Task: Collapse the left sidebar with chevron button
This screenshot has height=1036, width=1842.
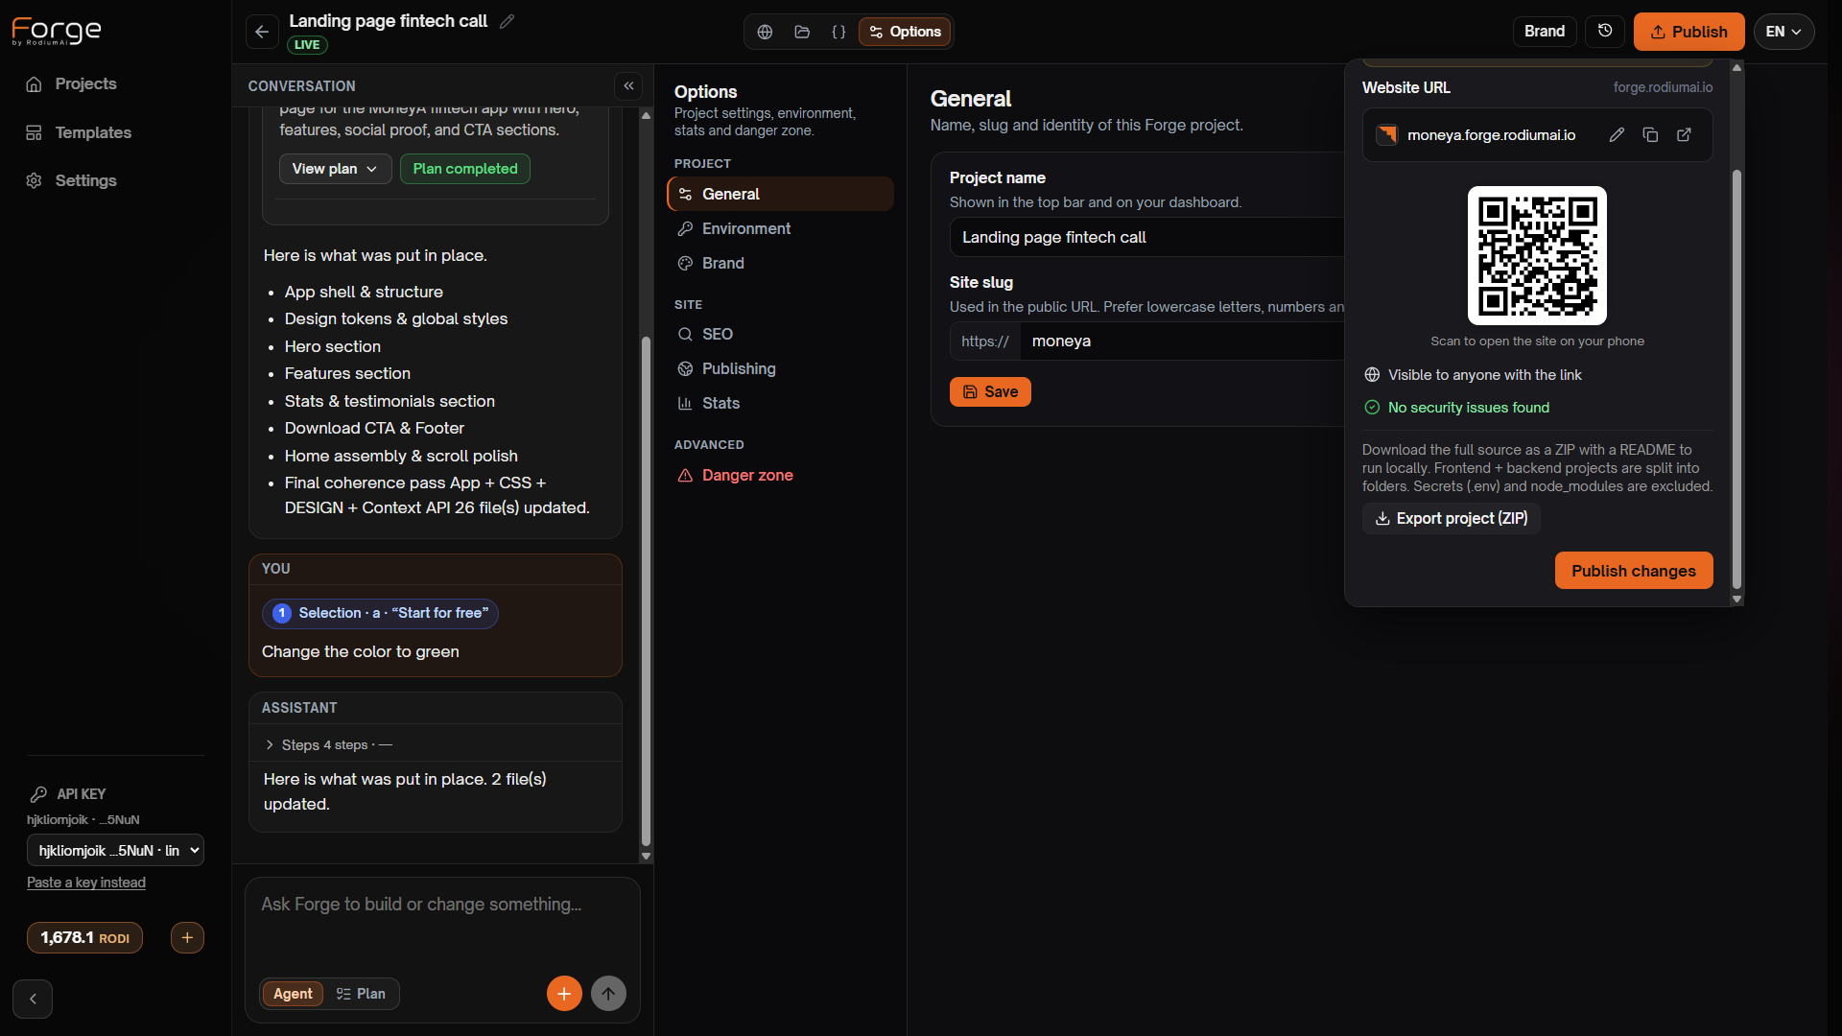Action: tap(33, 999)
